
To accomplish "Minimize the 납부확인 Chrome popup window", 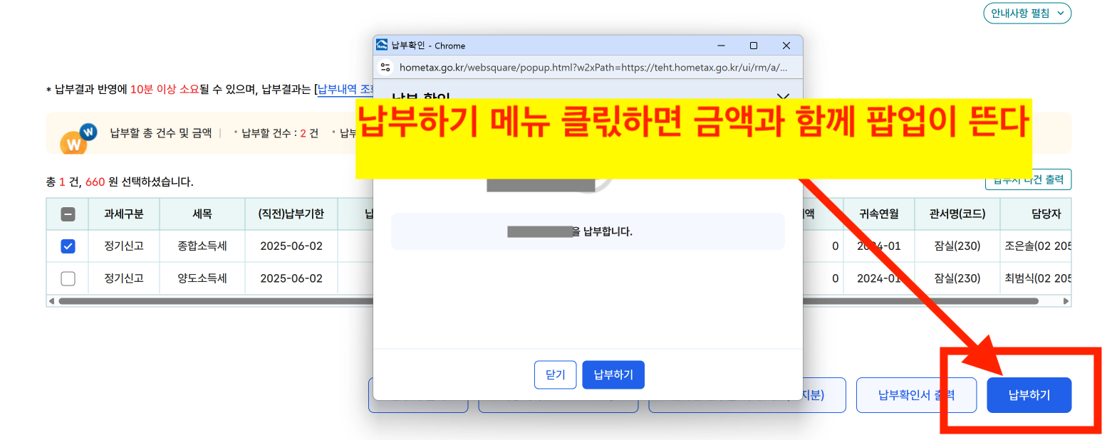I will click(721, 45).
